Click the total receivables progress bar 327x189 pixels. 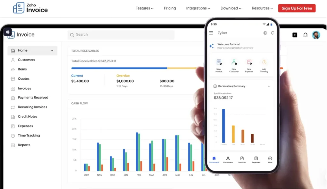[x=134, y=68]
